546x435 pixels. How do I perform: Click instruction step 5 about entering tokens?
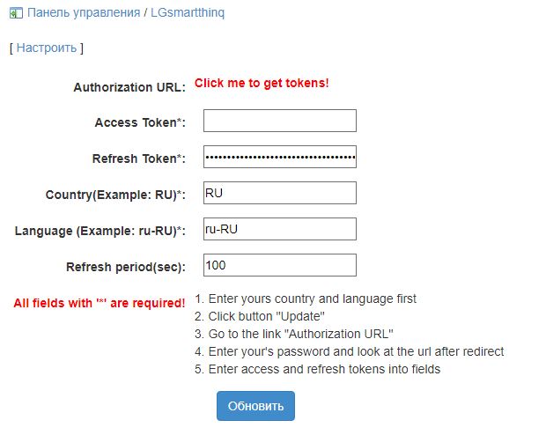pos(317,369)
